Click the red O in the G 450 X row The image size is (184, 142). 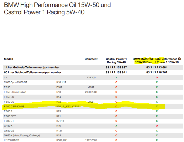coord(157,126)
